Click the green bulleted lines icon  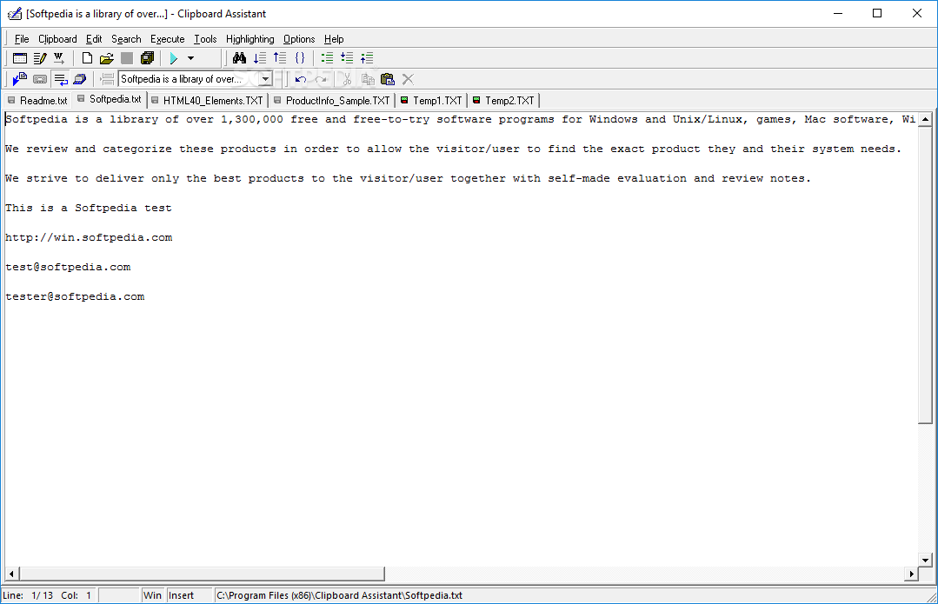(x=327, y=58)
